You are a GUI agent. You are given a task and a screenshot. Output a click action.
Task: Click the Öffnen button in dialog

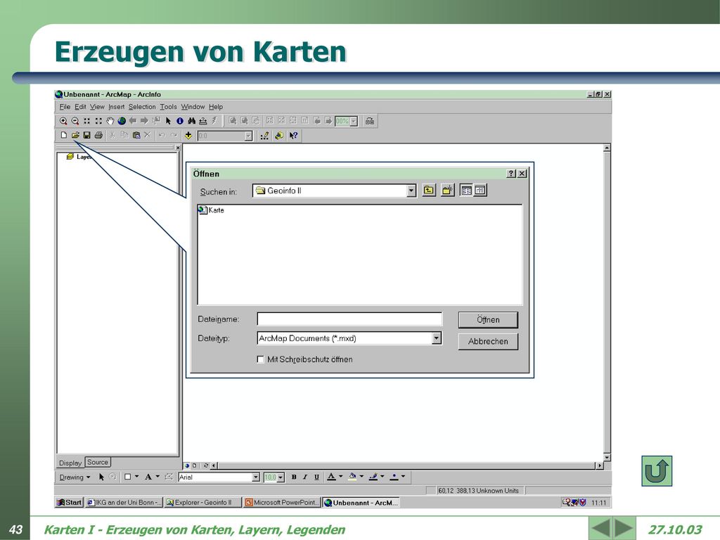point(488,320)
